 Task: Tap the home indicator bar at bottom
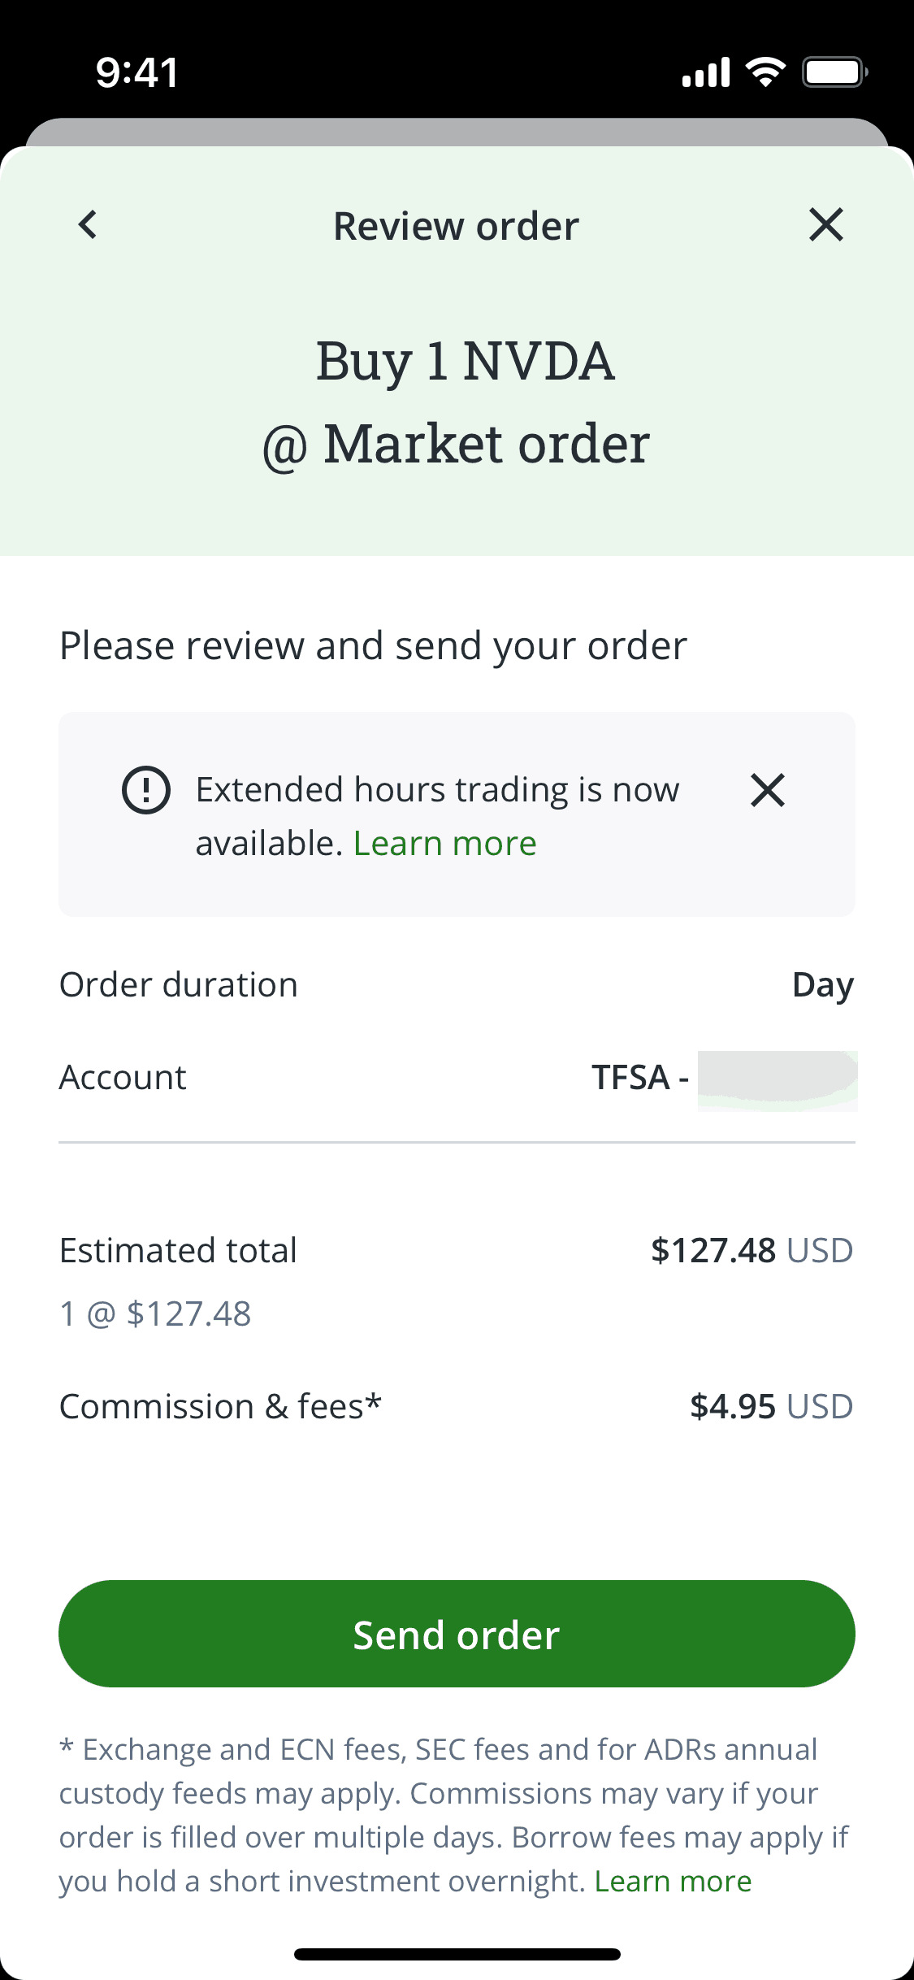coord(457,1954)
